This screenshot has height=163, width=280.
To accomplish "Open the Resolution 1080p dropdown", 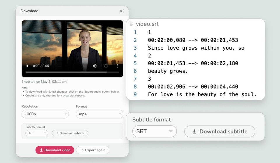I will 45,114.
